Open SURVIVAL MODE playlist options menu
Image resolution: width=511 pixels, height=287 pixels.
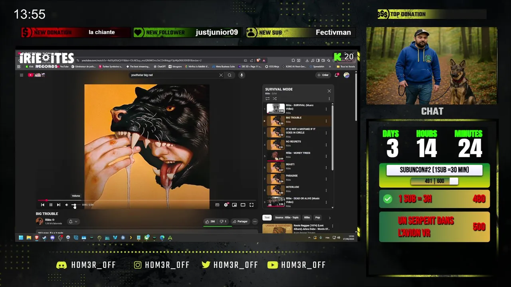coord(329,98)
